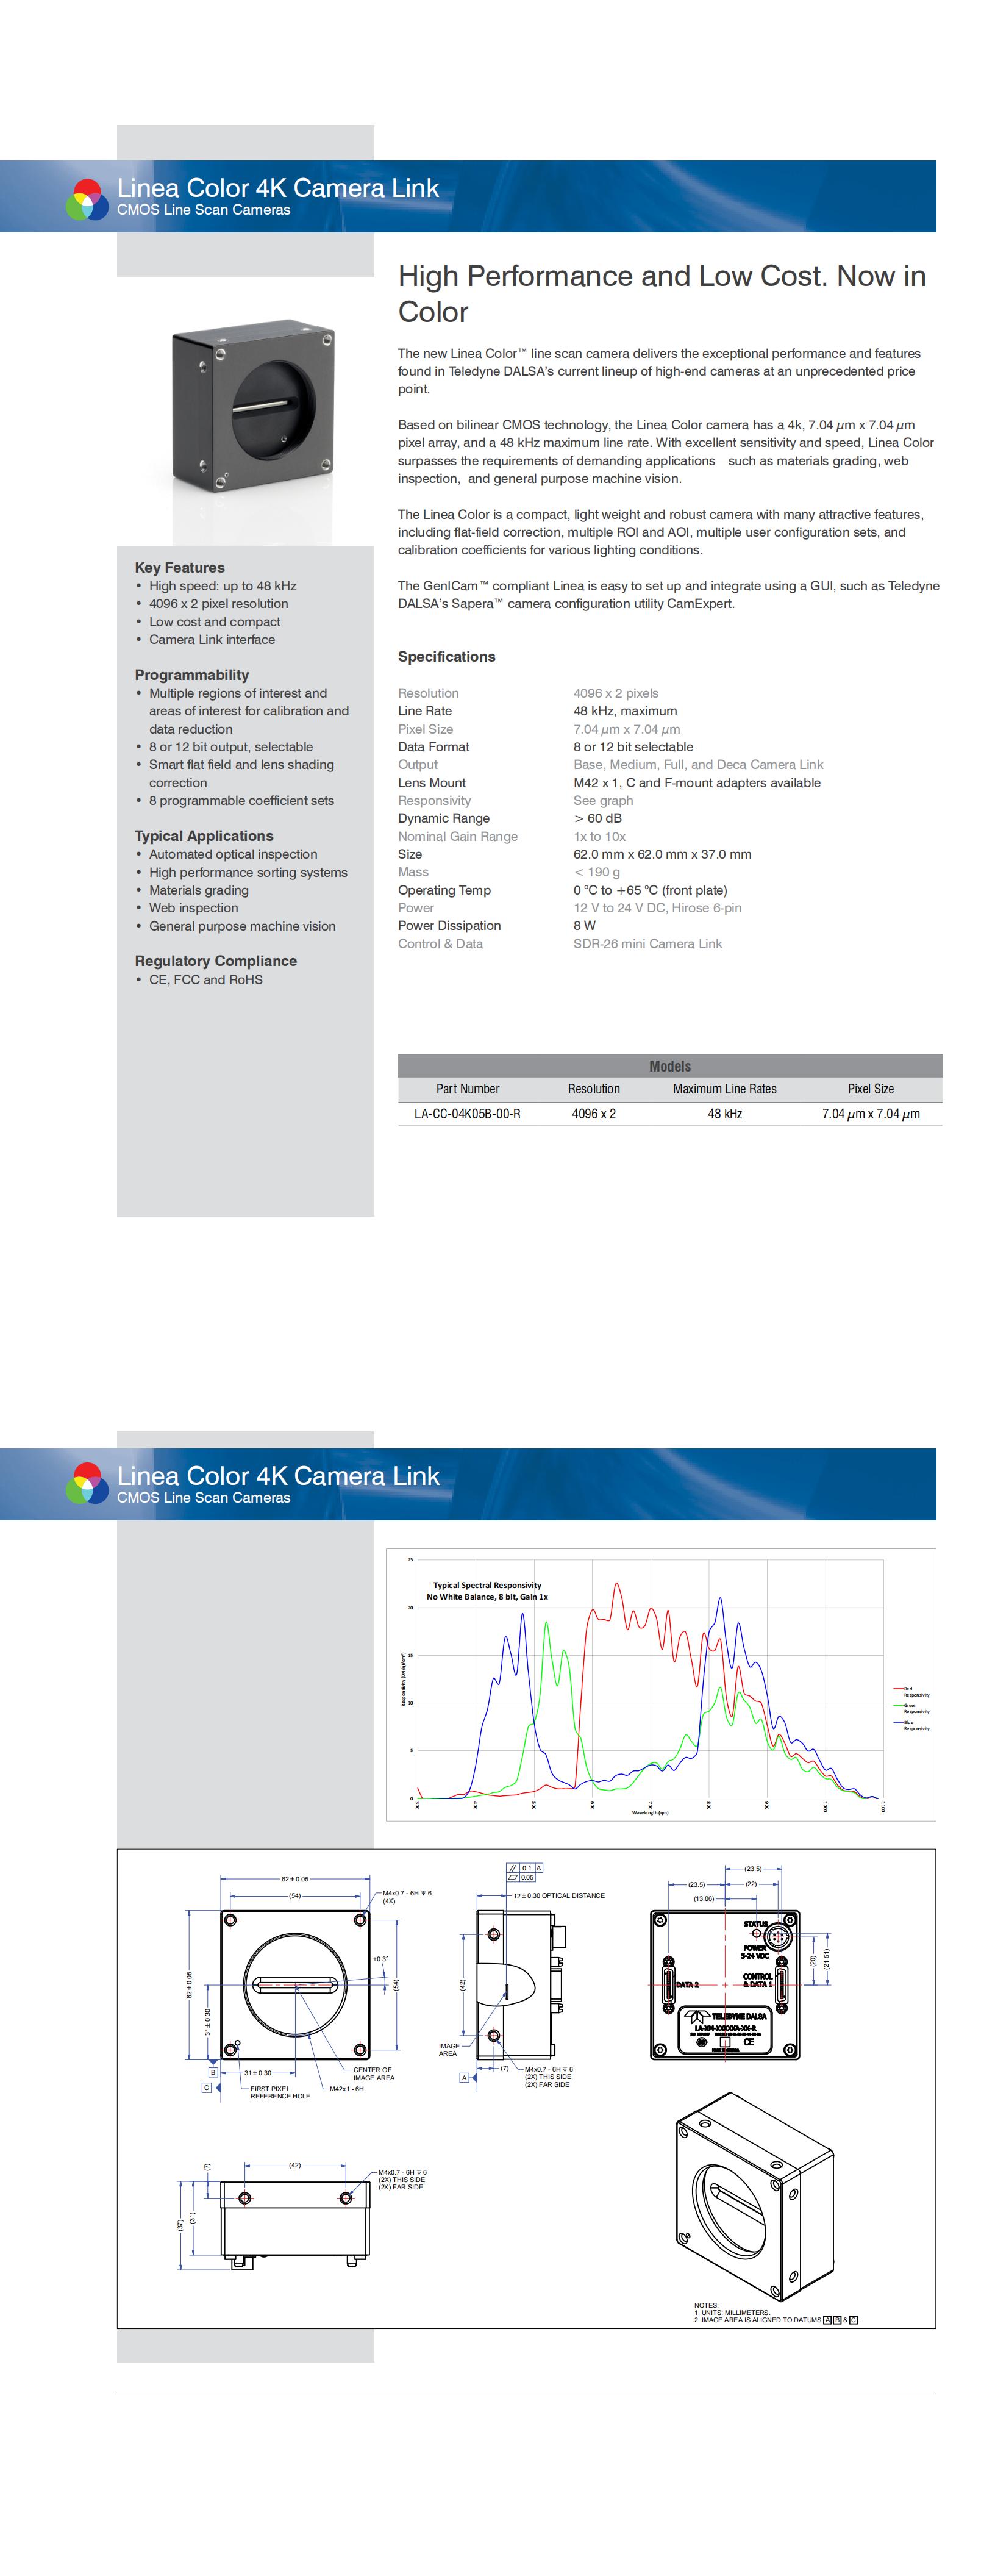995x2576 pixels.
Task: Click the 'Wavelength (nm)' axis label
Action: (650, 1812)
